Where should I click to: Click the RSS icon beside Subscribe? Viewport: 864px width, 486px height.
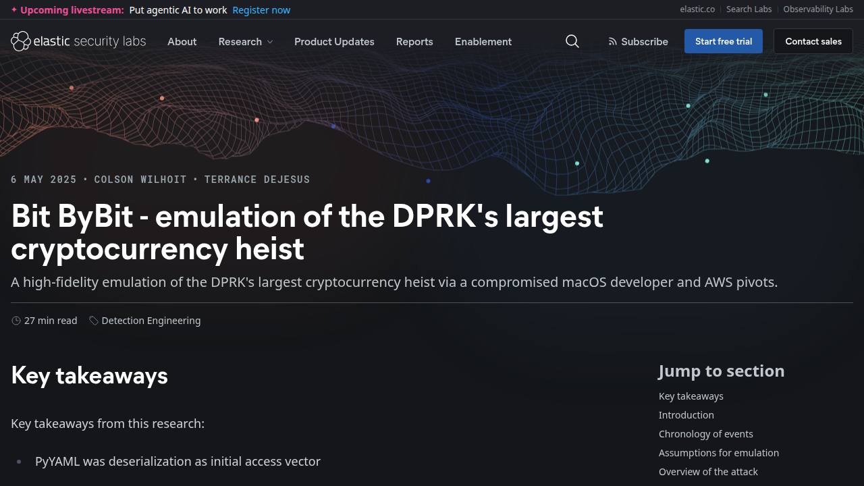pos(613,41)
